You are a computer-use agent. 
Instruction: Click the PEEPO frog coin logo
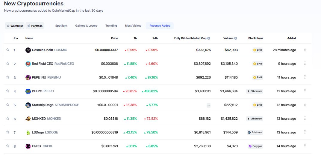coord(28,91)
